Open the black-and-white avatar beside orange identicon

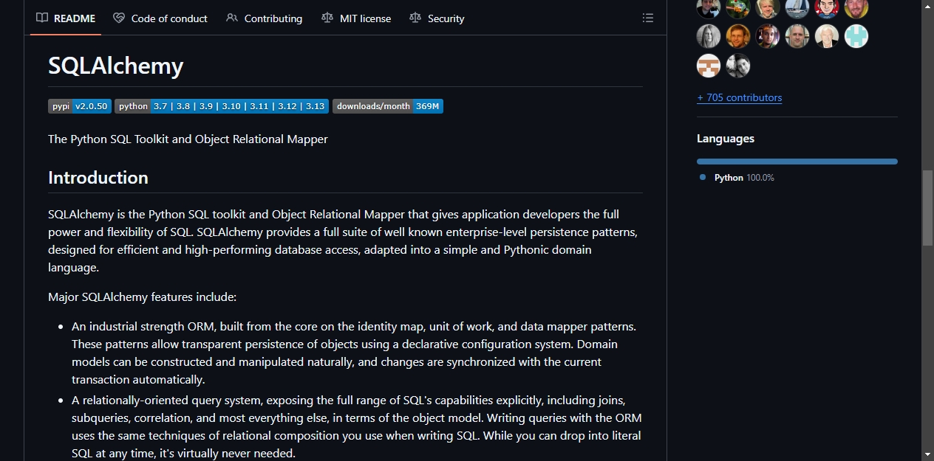(x=738, y=66)
